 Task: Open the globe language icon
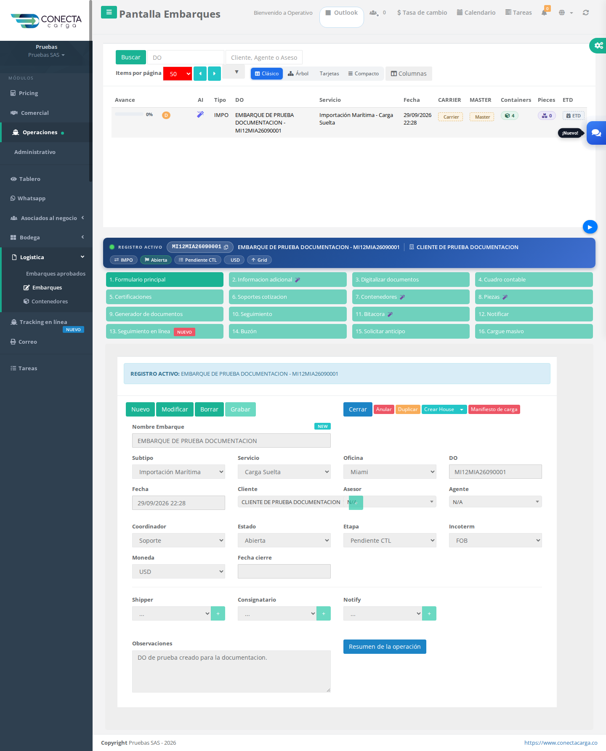(562, 13)
